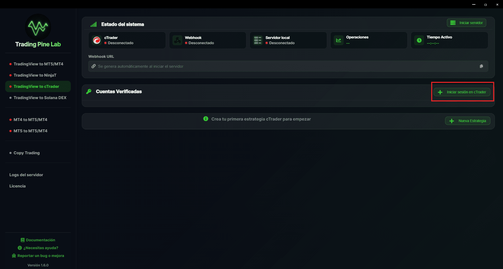Viewport: 503px width, 269px height.
Task: Click the bug icon next to Reportar un bug
Action: (14, 256)
